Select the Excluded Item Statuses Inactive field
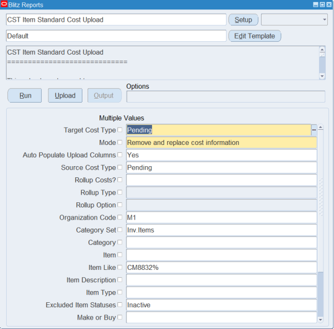This screenshot has height=329, width=334. 222,305
